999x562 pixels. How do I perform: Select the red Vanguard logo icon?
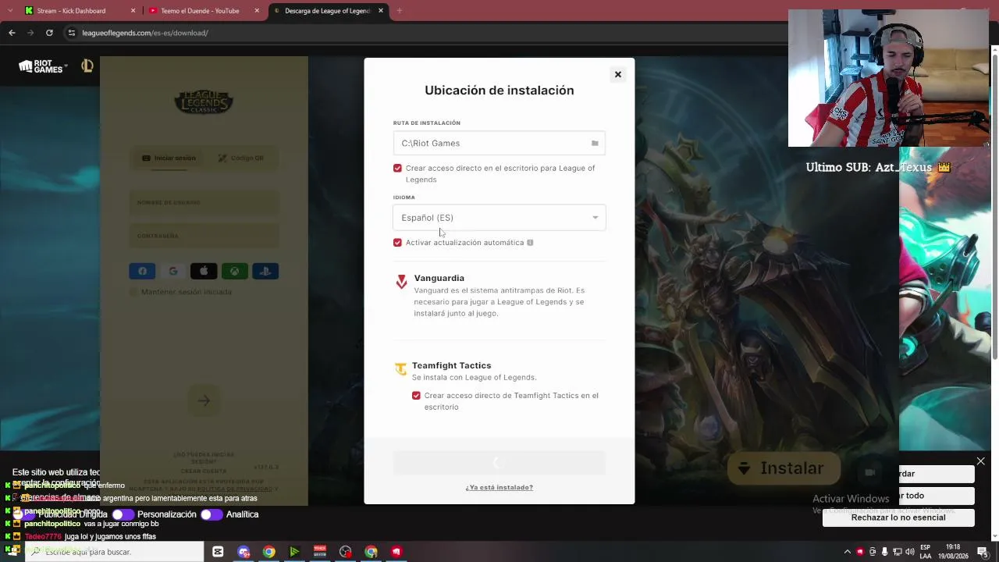pyautogui.click(x=401, y=282)
